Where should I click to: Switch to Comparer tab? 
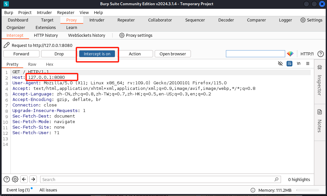click(x=256, y=20)
